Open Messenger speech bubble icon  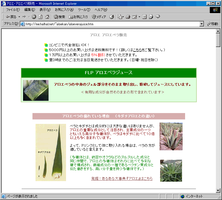[x=158, y=17]
